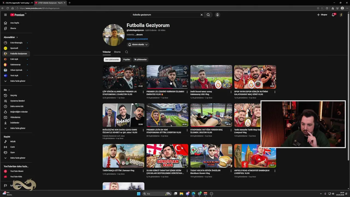The image size is (350, 197).
Task: Open options menu for Everton vlog
Action: pyautogui.click(x=187, y=130)
